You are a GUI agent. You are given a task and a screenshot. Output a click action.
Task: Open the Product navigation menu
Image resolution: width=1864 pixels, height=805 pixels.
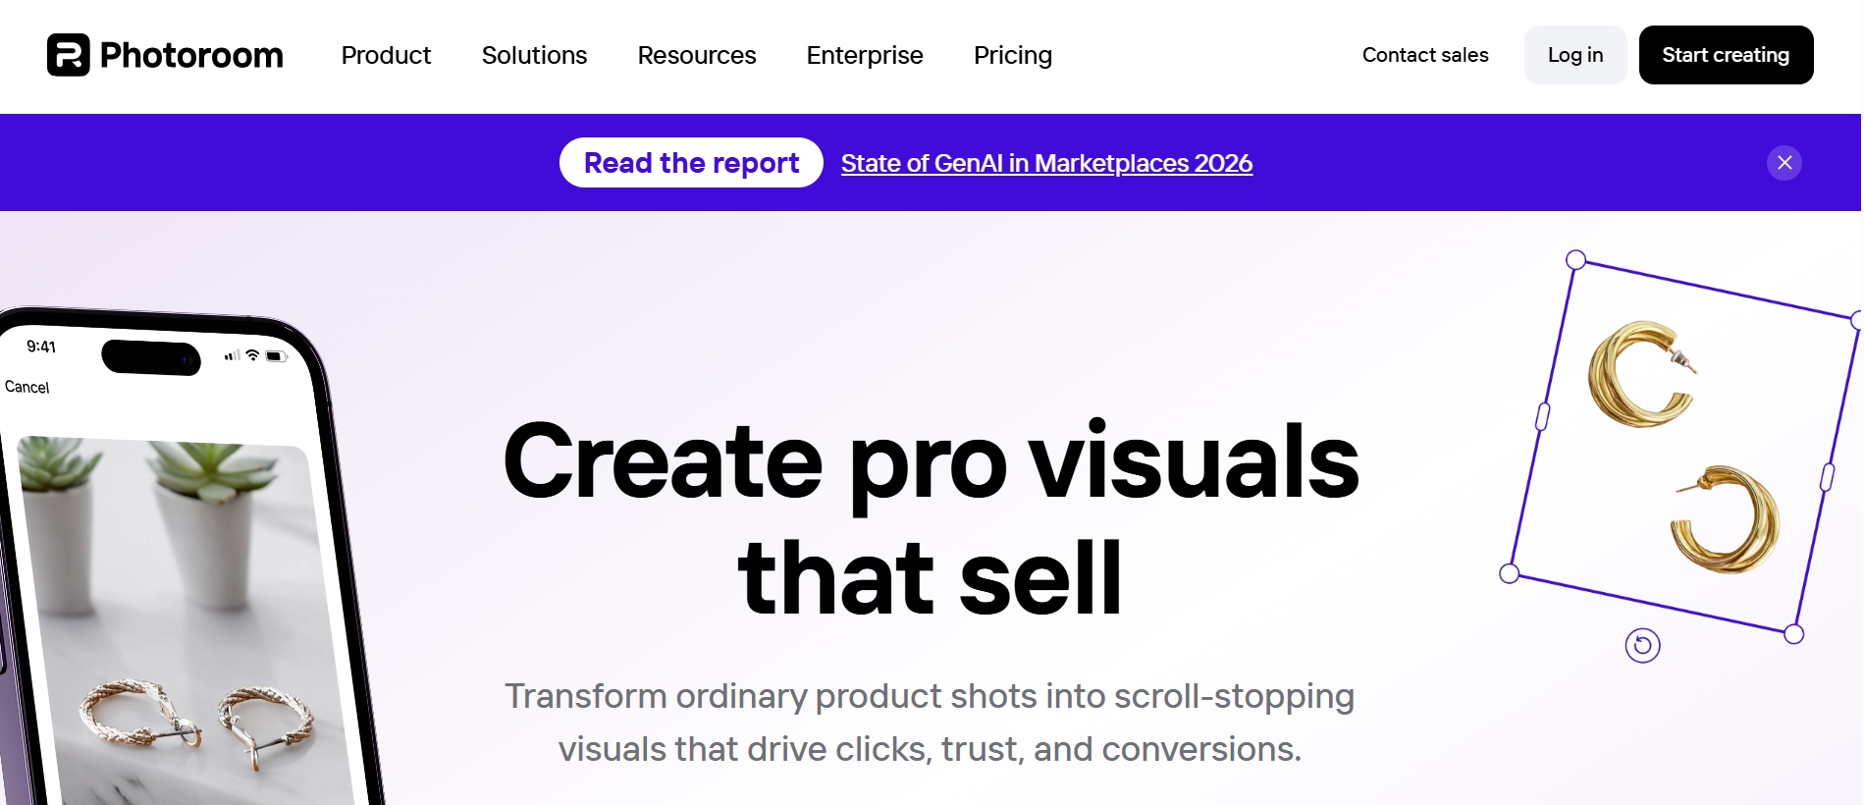(386, 55)
